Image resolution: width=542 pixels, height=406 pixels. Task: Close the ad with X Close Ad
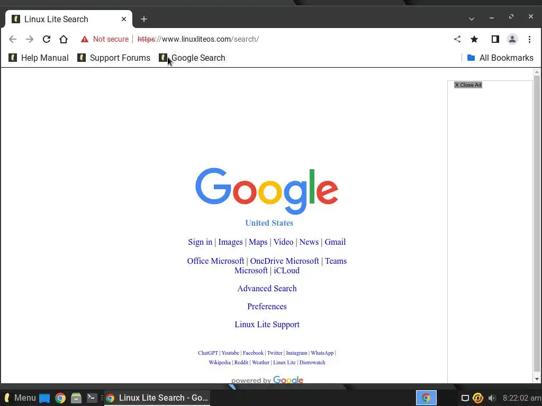pyautogui.click(x=468, y=85)
